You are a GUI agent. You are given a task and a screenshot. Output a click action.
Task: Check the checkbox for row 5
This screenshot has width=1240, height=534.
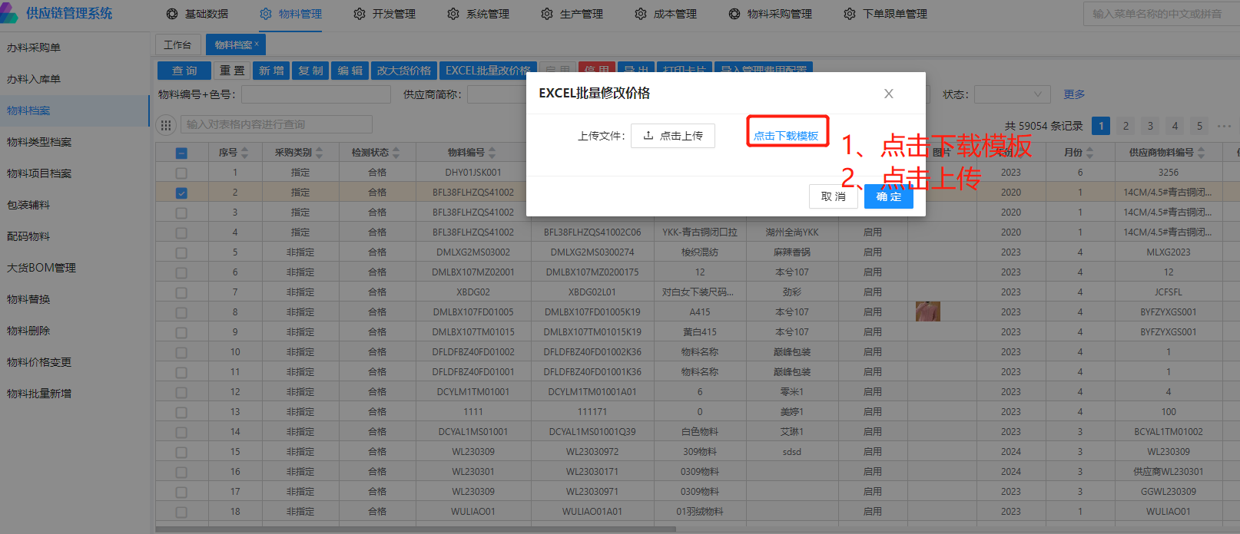[181, 252]
